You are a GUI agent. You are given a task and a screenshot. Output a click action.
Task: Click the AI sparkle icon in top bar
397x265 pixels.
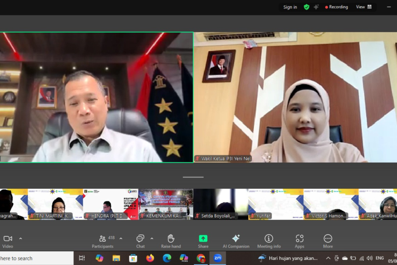click(316, 7)
